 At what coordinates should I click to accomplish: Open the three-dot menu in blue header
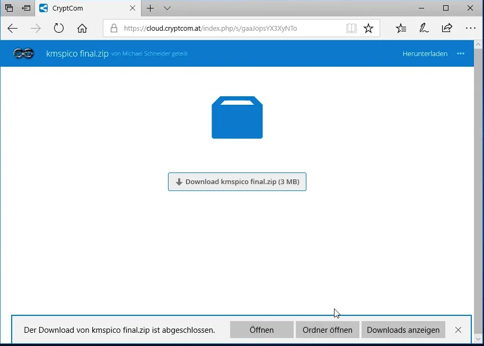(x=461, y=53)
